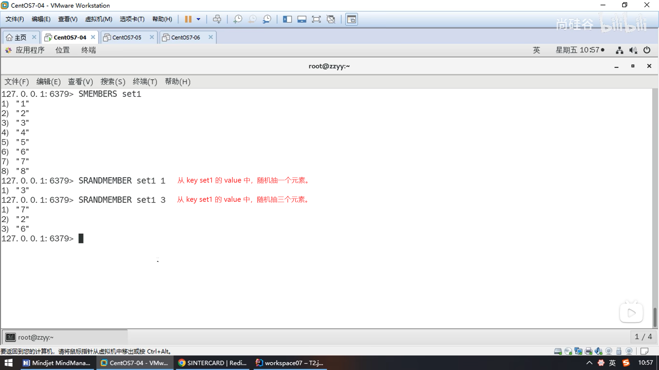This screenshot has height=370, width=659.
Task: Switch to the CentOS7-05 tab
Action: [x=127, y=37]
